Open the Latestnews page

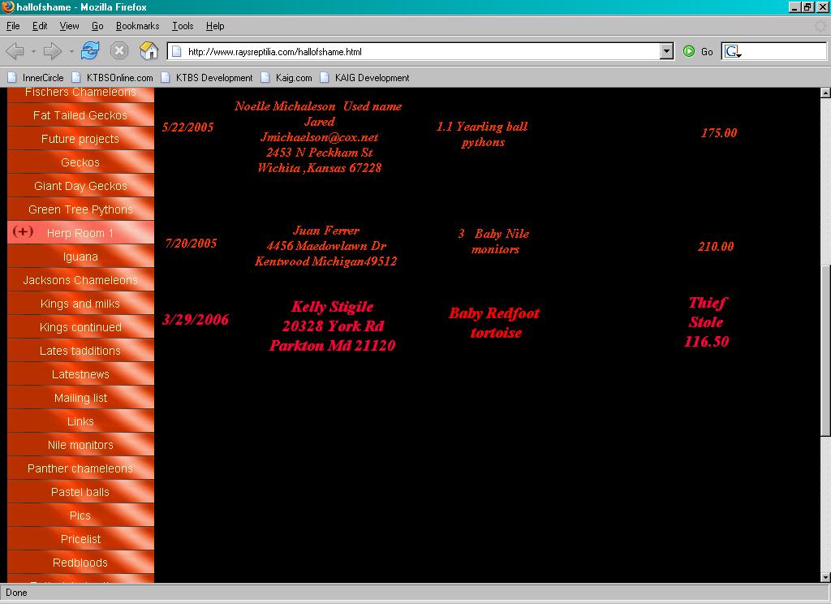click(x=80, y=374)
